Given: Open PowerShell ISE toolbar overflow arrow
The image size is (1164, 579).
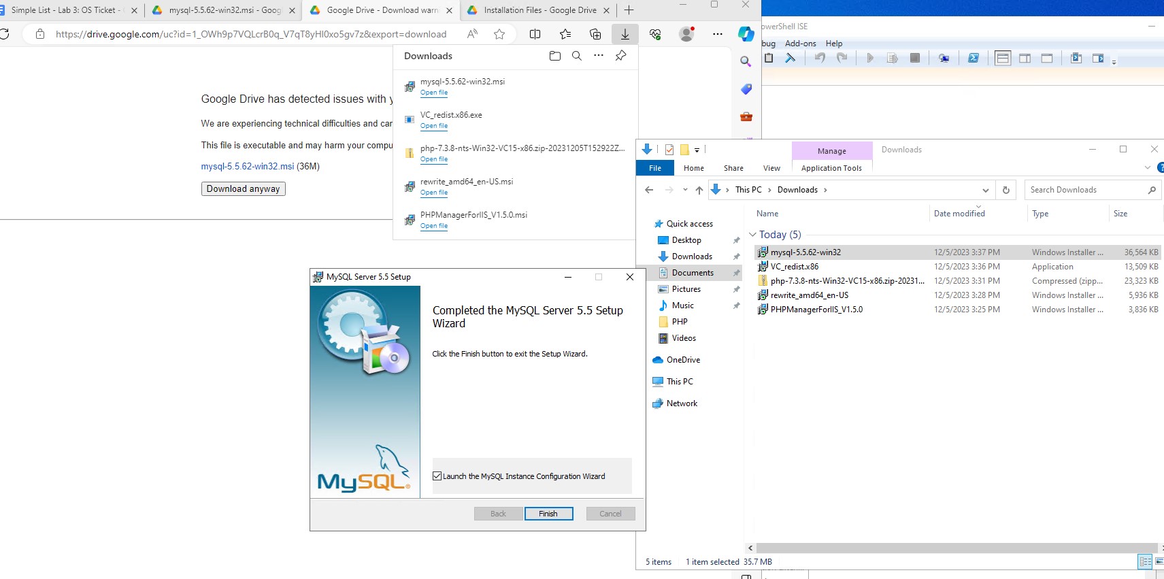Looking at the screenshot, I should (1114, 62).
